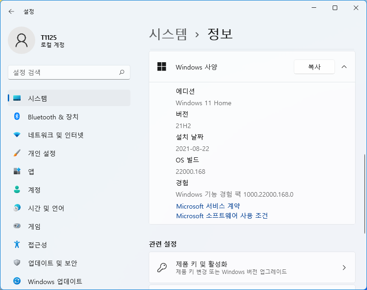Screen dimensions: 367x290
Task: Open Microsoft 소프트웨어 사용 조건 link
Action: point(221,215)
